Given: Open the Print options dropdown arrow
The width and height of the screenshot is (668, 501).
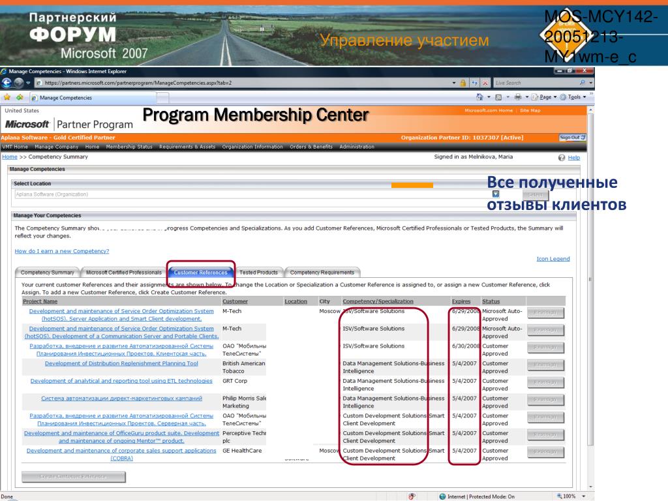Looking at the screenshot, I should 527,97.
